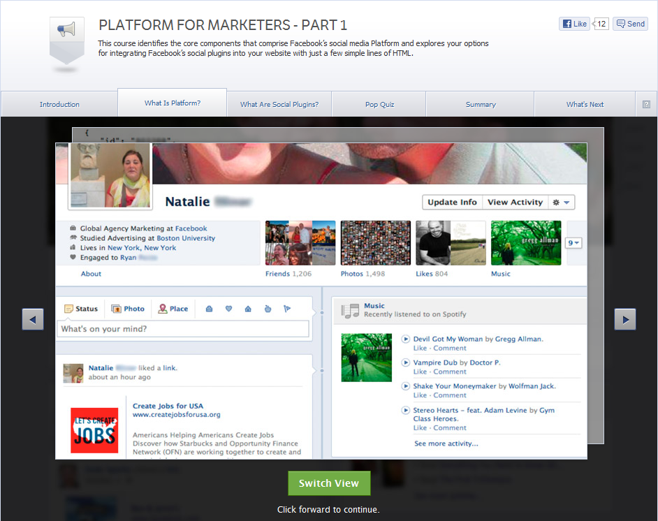Image resolution: width=658 pixels, height=521 pixels.
Task: Expand the 9 more sections dropdown
Action: pos(573,243)
